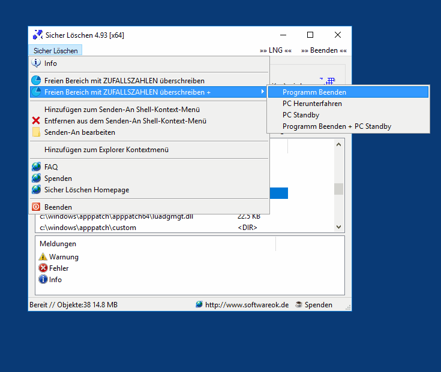The height and width of the screenshot is (372, 441).
Task: Choose Hinzufügen zum Senden-An Shell-Kontext-Menü
Action: point(149,110)
